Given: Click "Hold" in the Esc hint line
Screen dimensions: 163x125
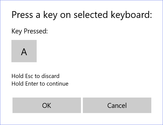Looking at the screenshot, I should [x=17, y=76].
